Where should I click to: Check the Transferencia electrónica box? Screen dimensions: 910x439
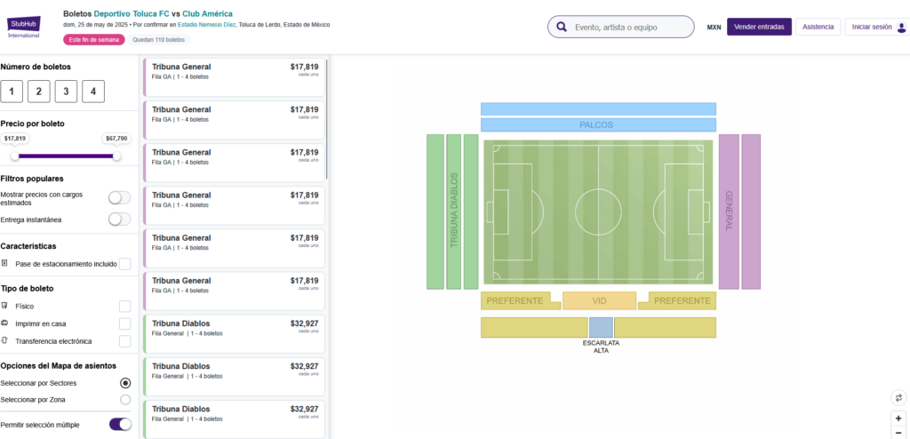point(124,341)
